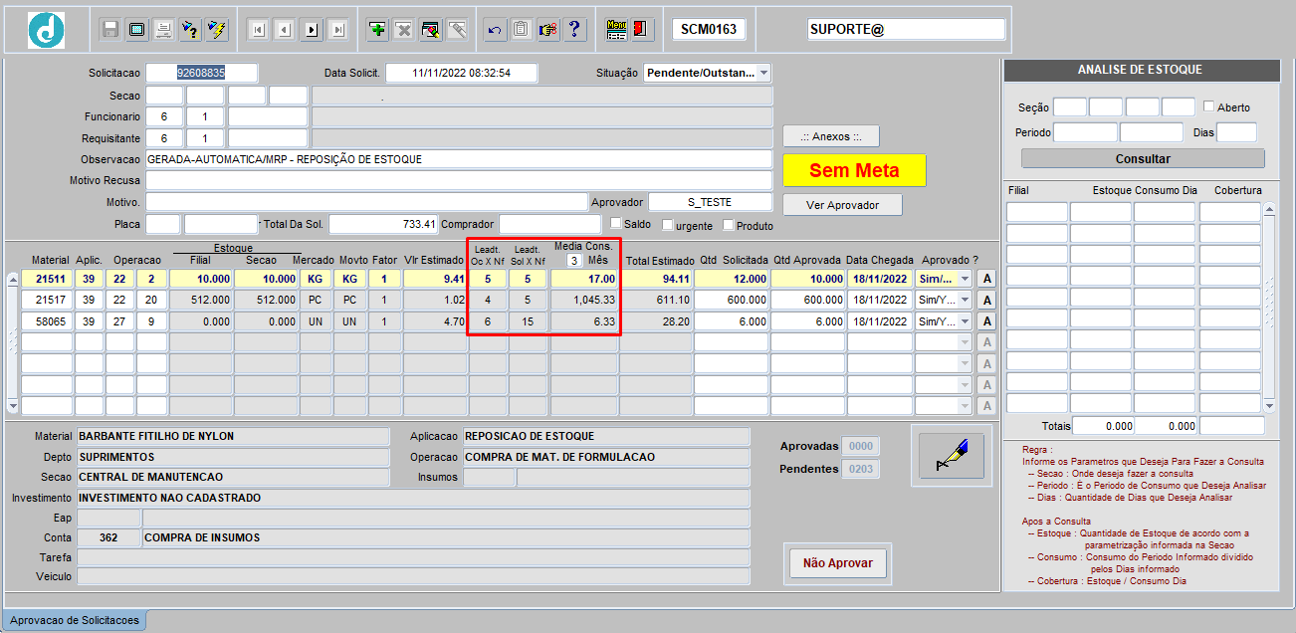Toggle the Saldo checkbox

(616, 223)
